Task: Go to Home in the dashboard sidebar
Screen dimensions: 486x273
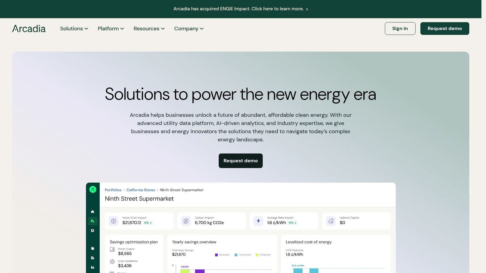Action: (93, 211)
